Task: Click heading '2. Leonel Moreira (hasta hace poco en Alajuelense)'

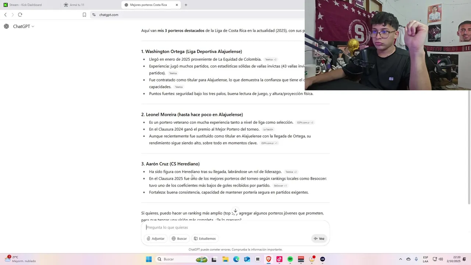Action: [192, 114]
